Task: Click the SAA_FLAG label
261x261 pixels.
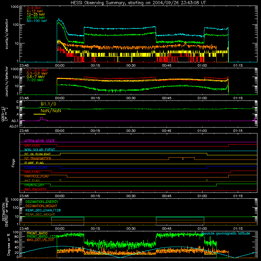Action: 32,172
